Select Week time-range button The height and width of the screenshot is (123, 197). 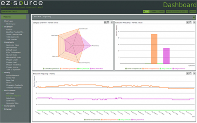pos(153,11)
